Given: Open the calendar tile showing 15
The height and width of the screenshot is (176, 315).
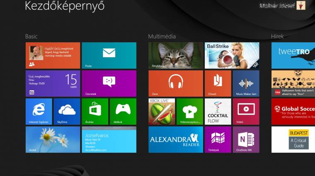Looking at the screenshot, I should pos(53,84).
